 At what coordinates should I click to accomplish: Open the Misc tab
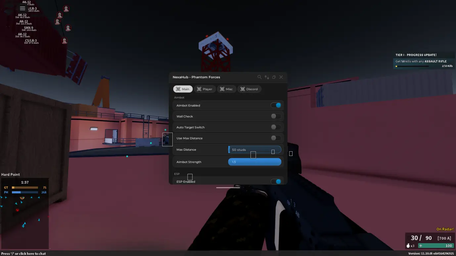[226, 89]
